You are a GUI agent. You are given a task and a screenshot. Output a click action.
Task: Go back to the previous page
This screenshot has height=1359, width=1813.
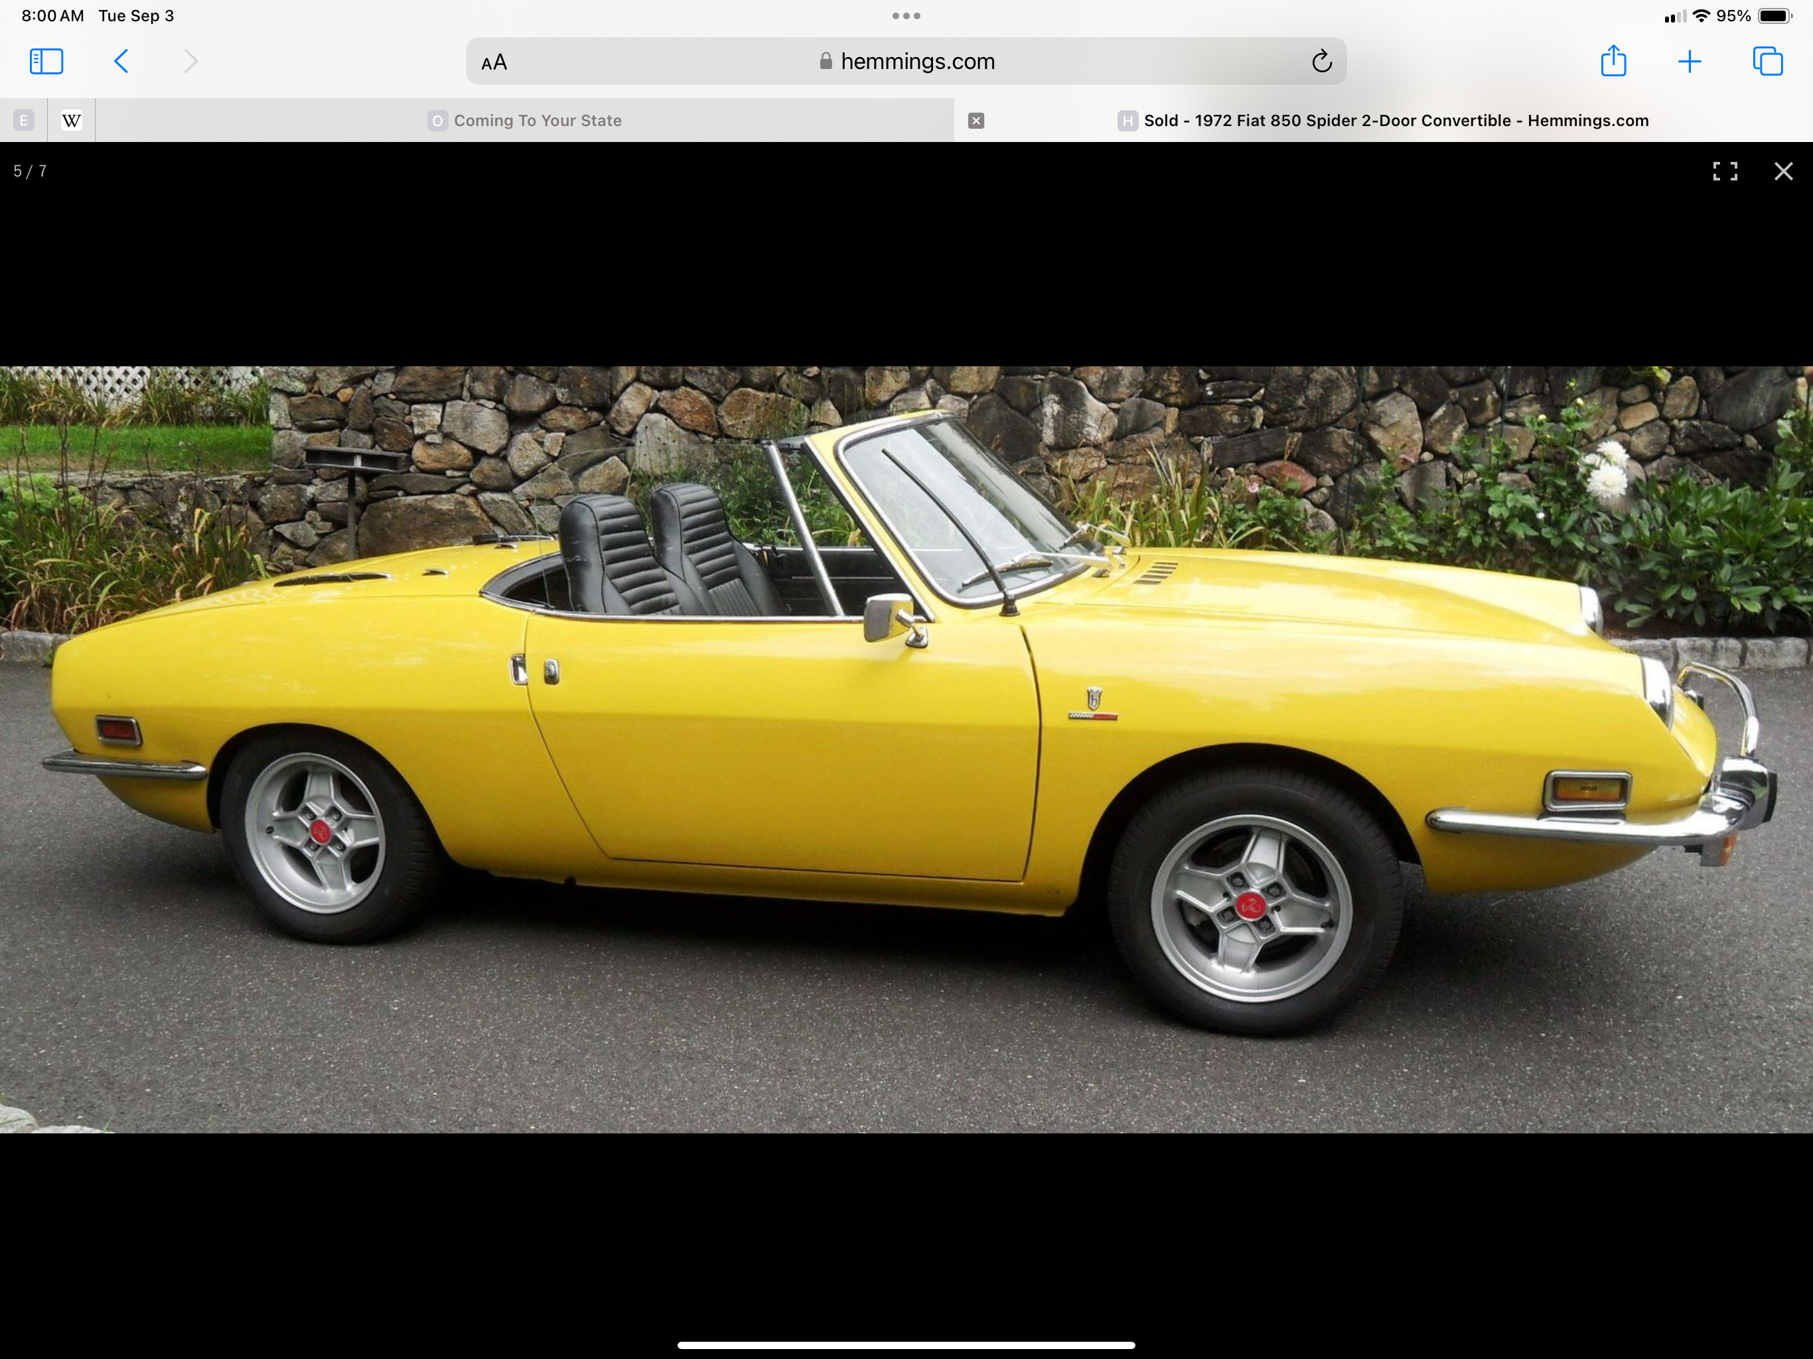(121, 62)
